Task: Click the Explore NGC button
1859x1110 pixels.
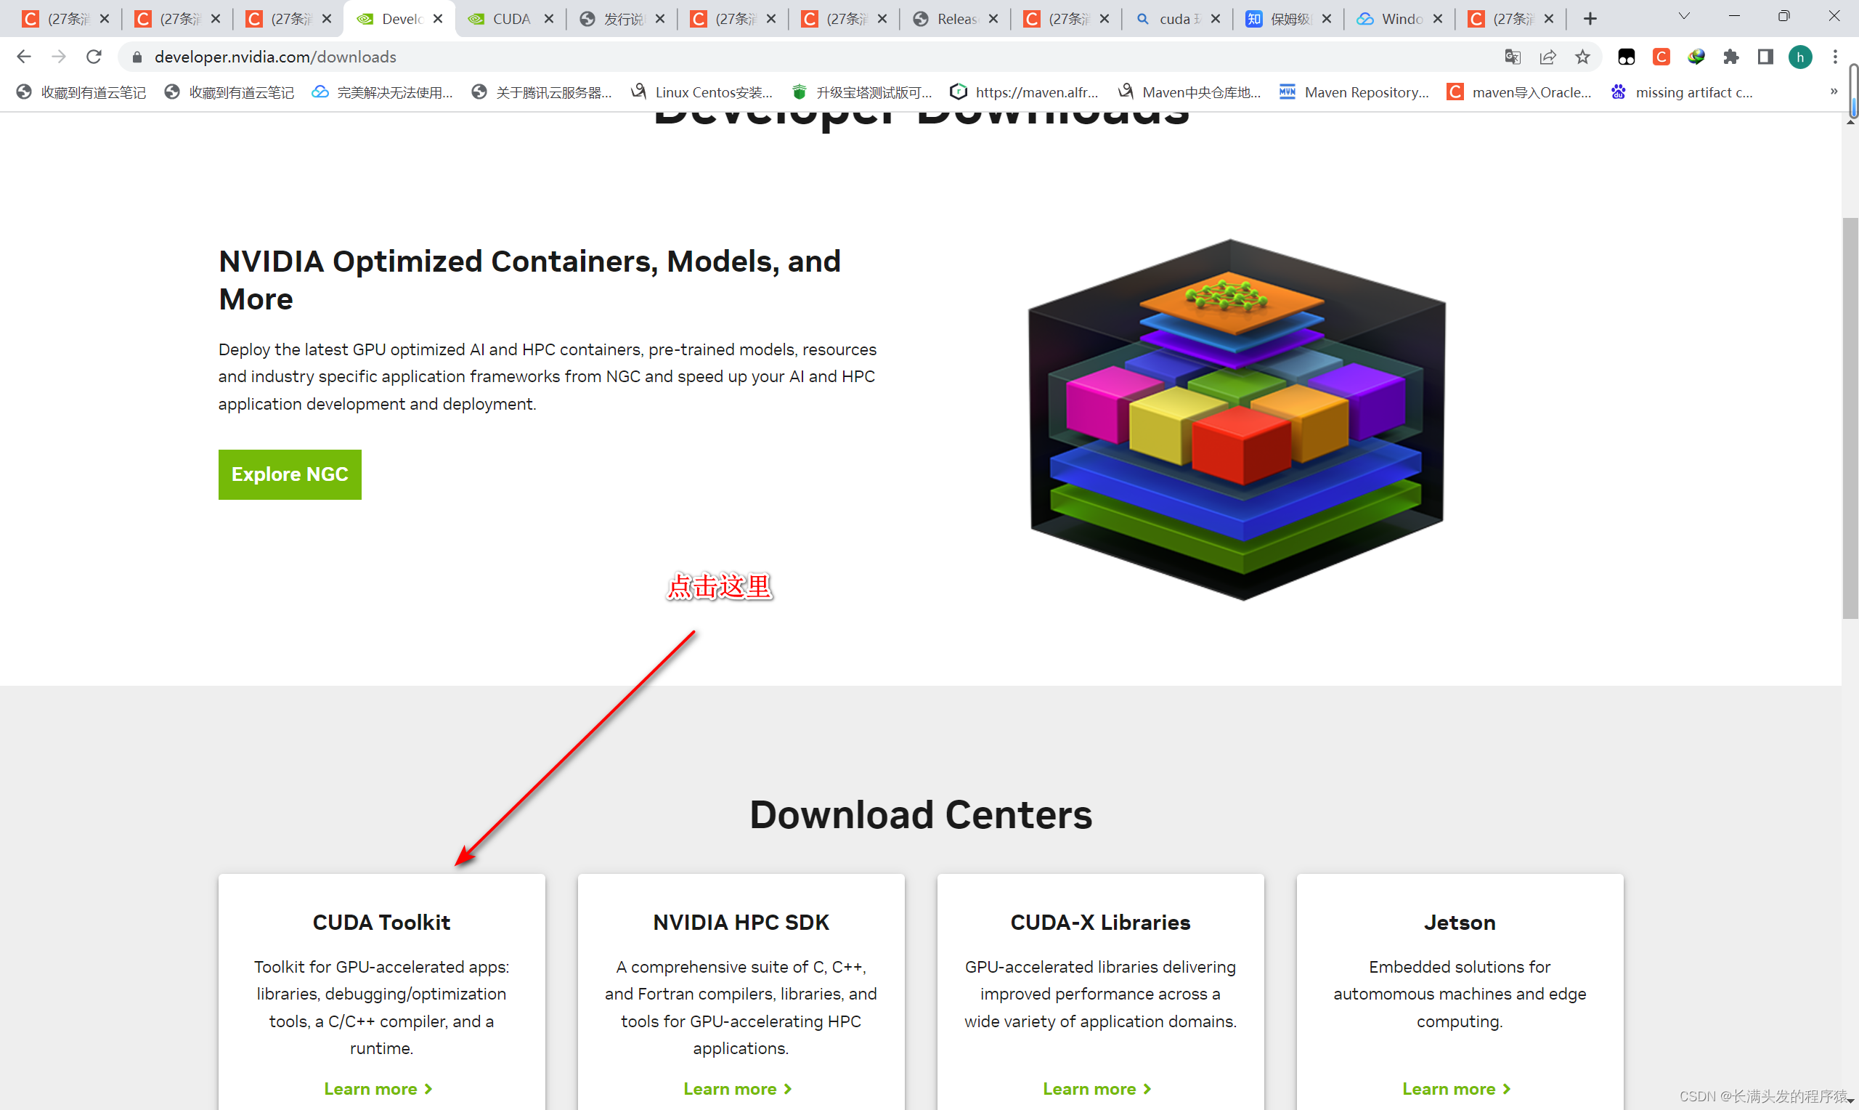Action: click(x=289, y=474)
